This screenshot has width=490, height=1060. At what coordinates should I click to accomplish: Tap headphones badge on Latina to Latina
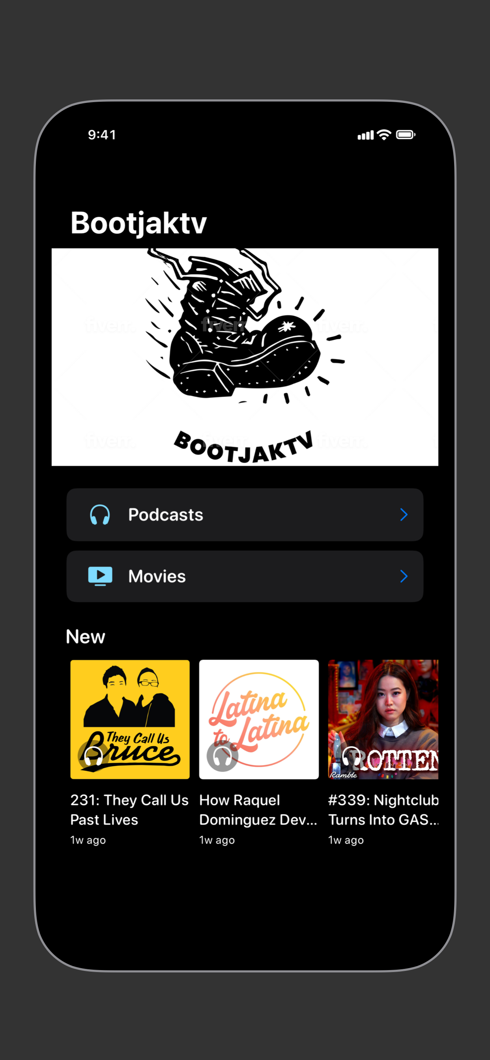coord(223,756)
